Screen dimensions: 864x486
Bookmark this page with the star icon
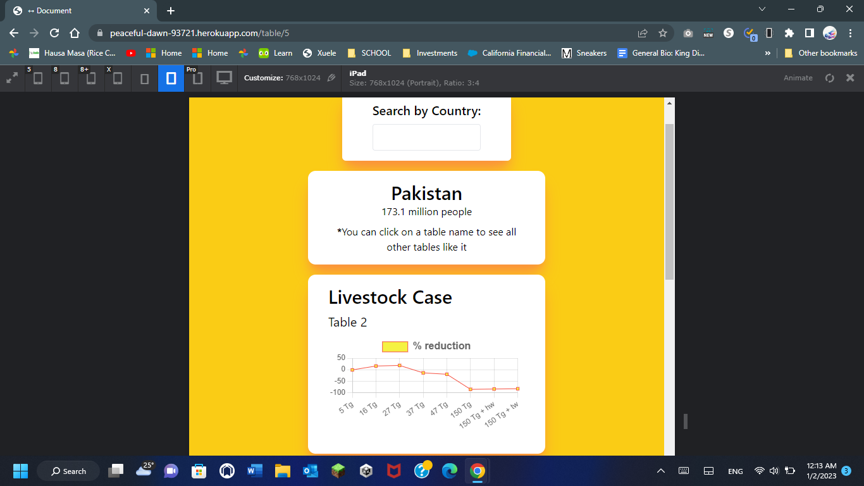coord(663,33)
